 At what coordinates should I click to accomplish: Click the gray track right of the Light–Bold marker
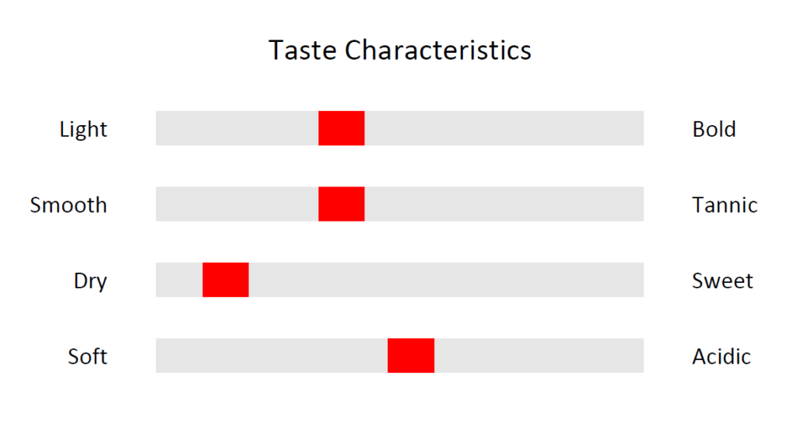(x=504, y=128)
